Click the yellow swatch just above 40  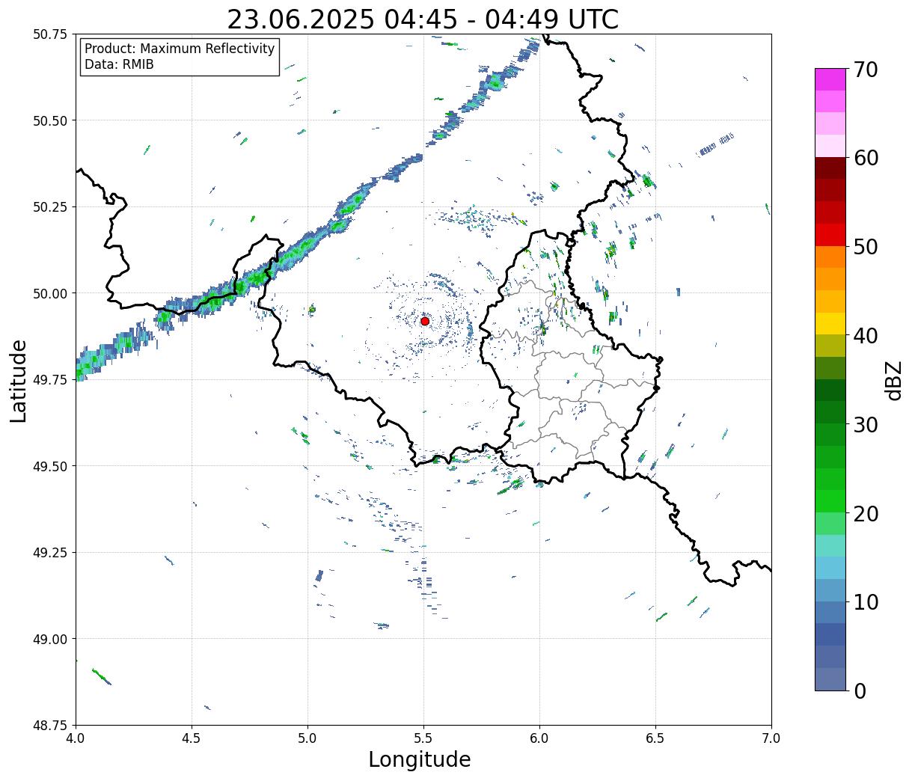point(830,324)
